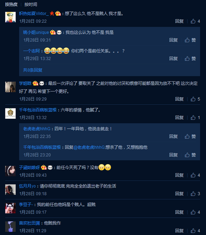
Task: Like 喜欢杜田渊's comment 他贱我作
Action: [x=195, y=231]
